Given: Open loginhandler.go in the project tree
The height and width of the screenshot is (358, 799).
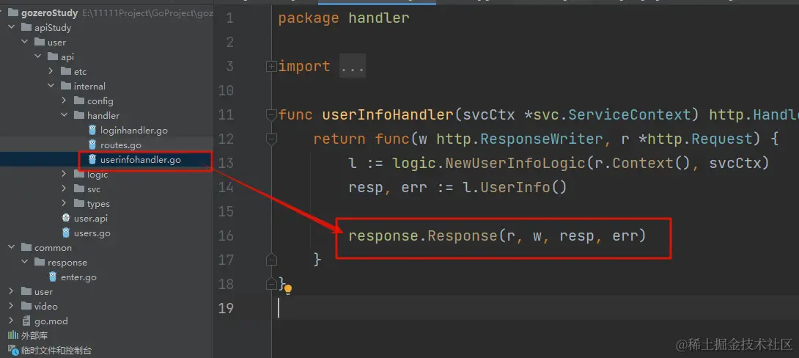Looking at the screenshot, I should point(134,131).
